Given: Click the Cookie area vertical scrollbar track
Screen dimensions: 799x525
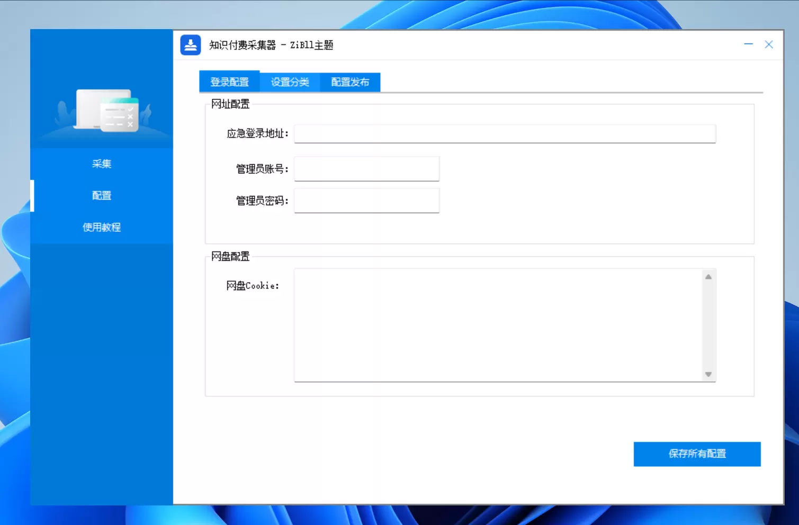Looking at the screenshot, I should (708, 325).
